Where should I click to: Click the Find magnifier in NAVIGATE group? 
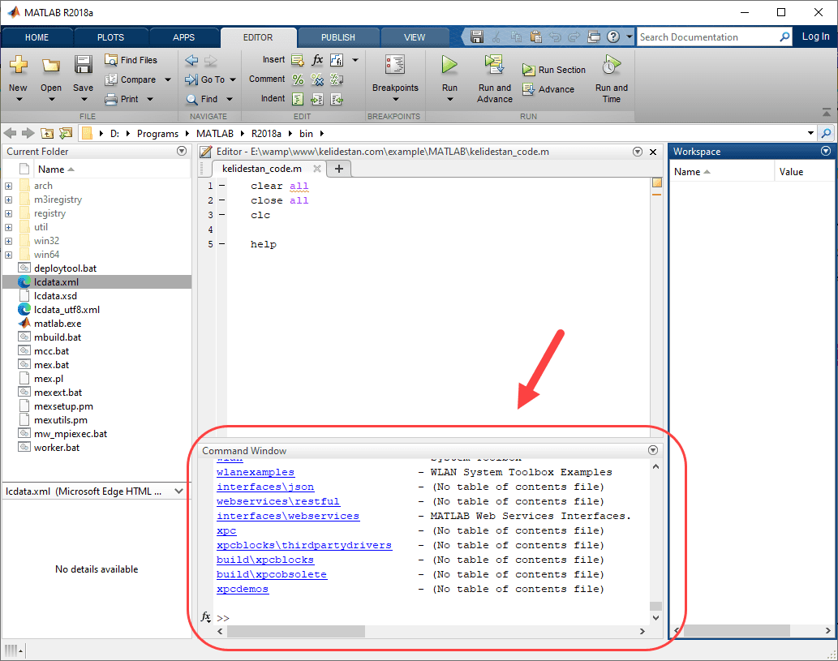tap(192, 100)
